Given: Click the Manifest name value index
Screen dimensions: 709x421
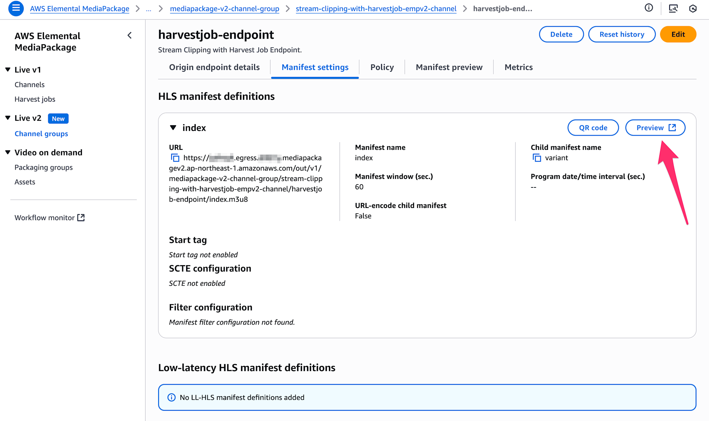Looking at the screenshot, I should click(364, 158).
